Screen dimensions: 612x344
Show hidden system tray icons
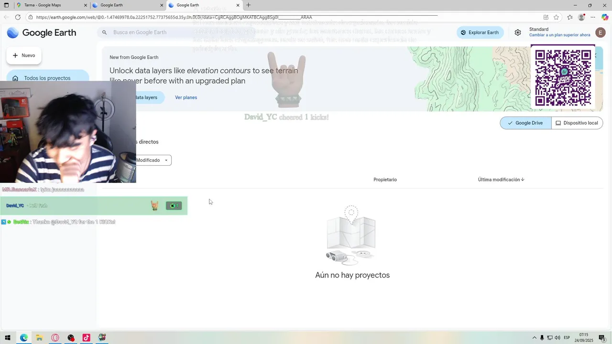(x=535, y=338)
